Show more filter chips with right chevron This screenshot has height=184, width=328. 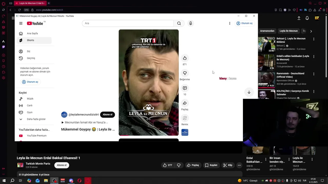click(311, 31)
